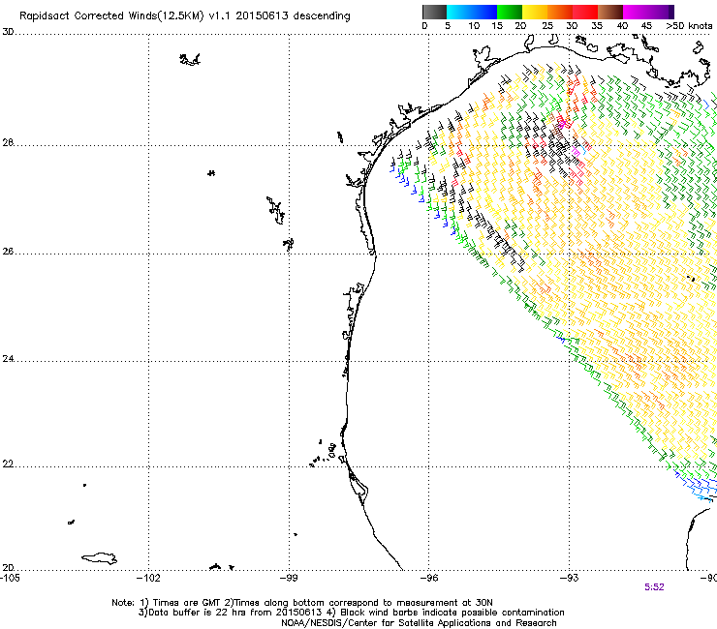Click the legend scale number '45'
The height and width of the screenshot is (629, 717).
tap(646, 26)
